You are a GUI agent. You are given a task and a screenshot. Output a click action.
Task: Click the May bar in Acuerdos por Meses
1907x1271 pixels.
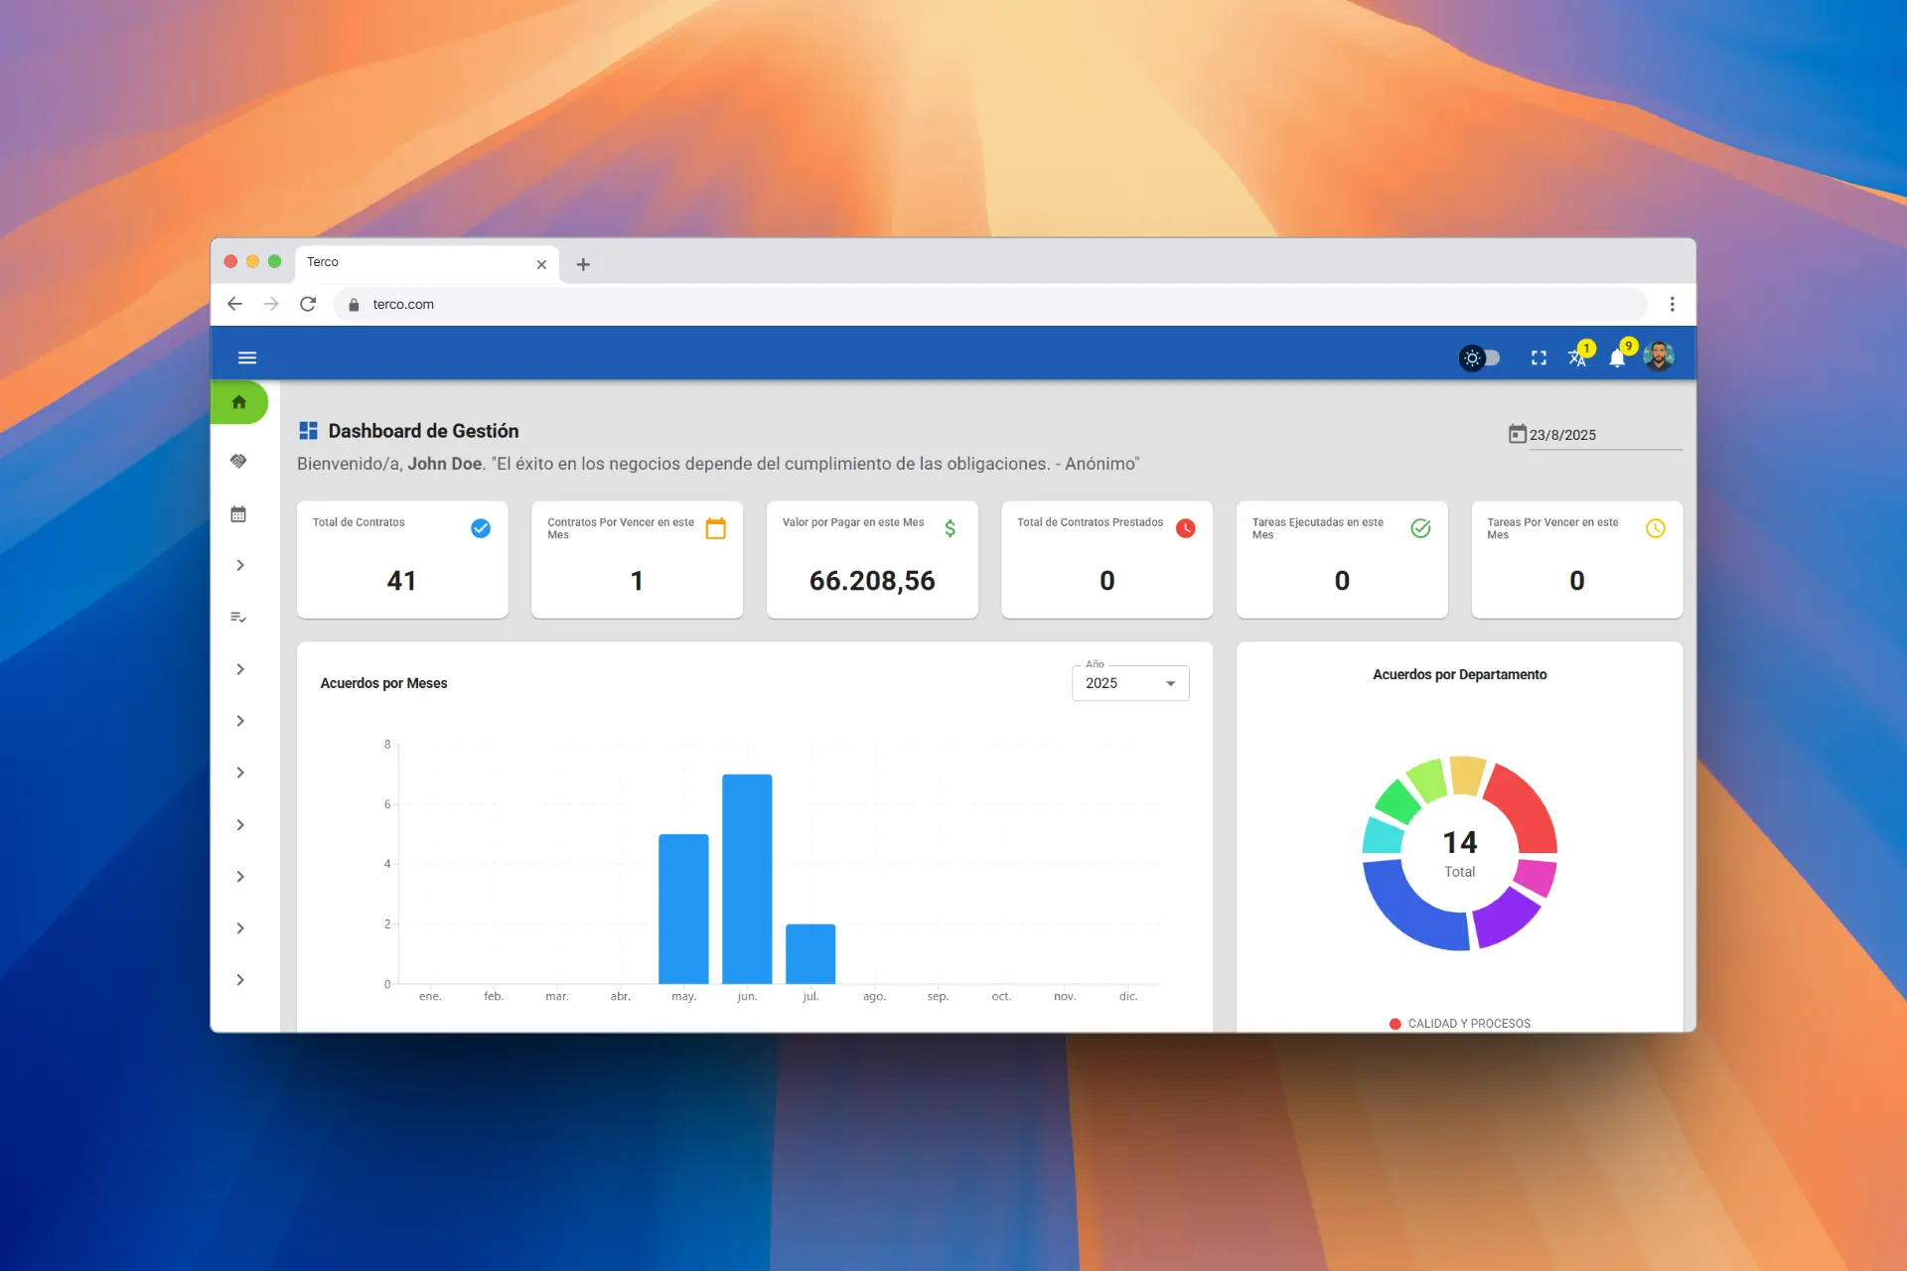tap(683, 909)
